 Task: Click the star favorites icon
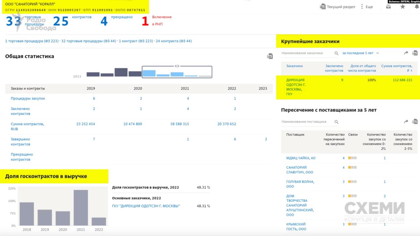pos(403,7)
